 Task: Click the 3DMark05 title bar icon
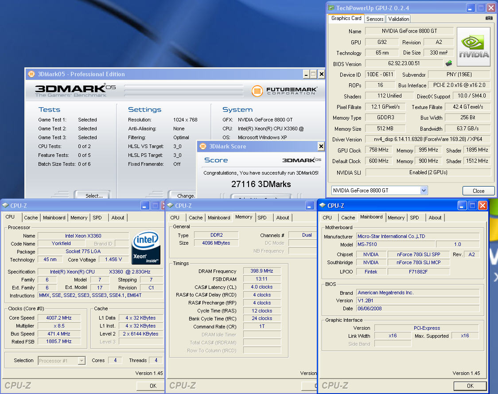coord(31,74)
